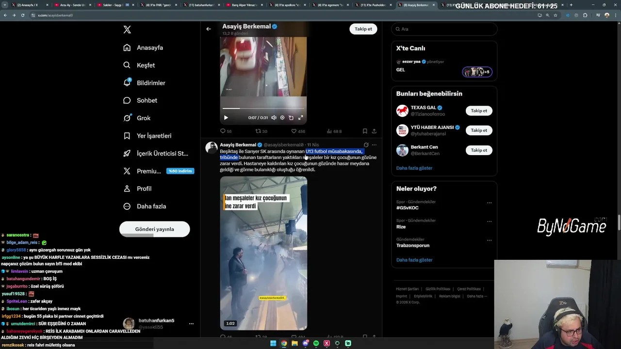Open #GSvKOC trending topic
The width and height of the screenshot is (621, 349).
pos(408,208)
